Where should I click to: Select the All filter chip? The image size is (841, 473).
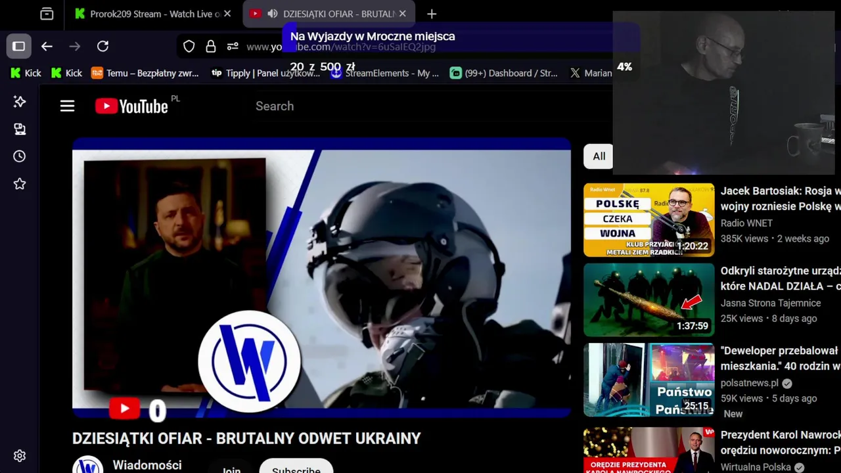tap(599, 156)
